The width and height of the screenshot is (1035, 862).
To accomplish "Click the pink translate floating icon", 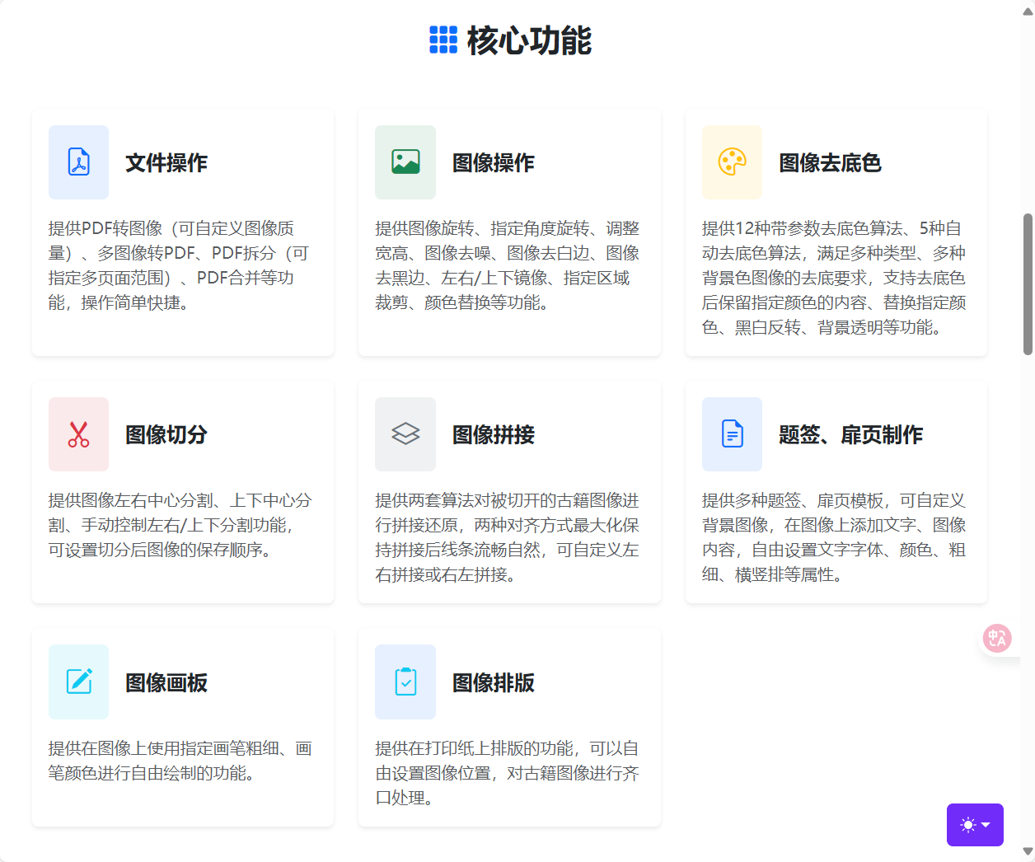I will click(997, 638).
